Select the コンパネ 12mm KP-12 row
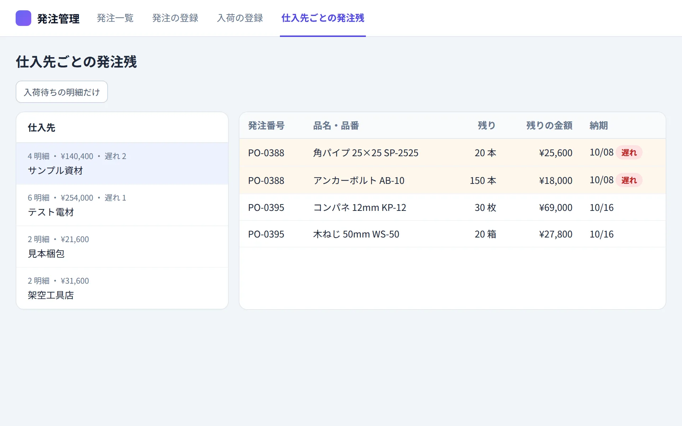 click(x=453, y=207)
